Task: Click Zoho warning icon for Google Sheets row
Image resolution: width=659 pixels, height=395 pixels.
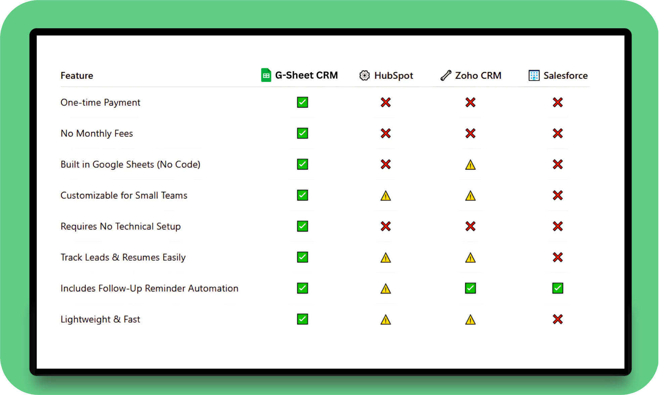Action: [x=470, y=165]
